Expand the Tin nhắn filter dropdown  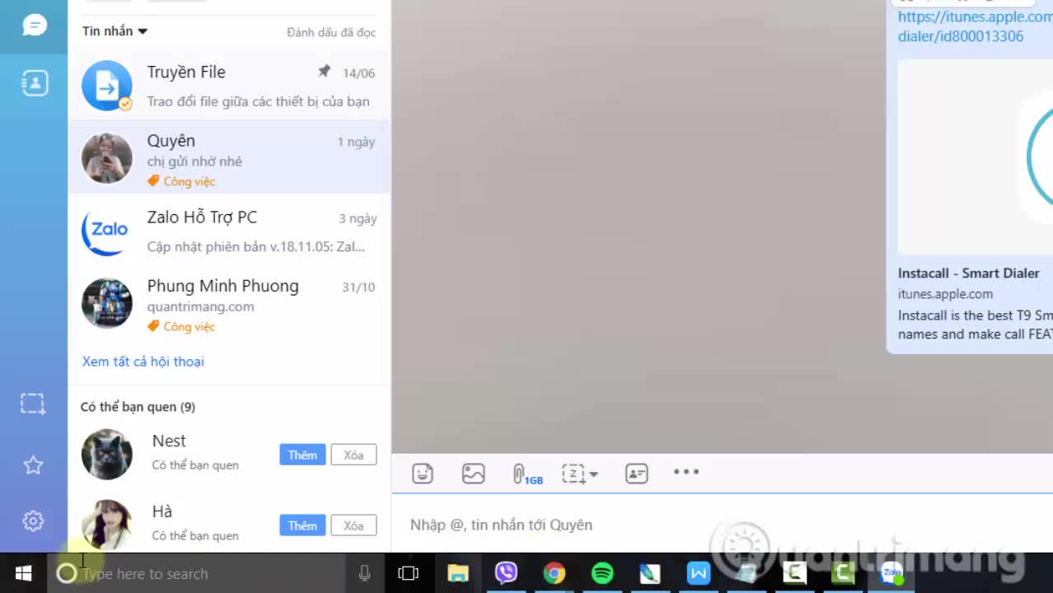coord(115,31)
